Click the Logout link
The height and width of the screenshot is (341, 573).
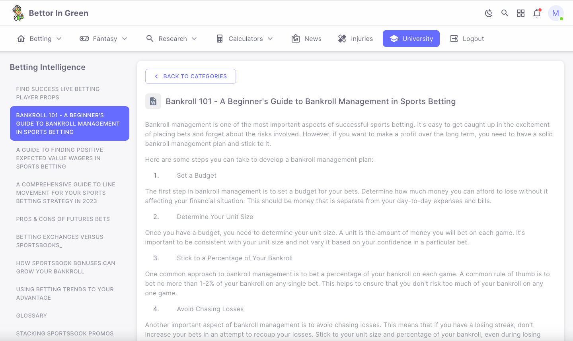[467, 39]
